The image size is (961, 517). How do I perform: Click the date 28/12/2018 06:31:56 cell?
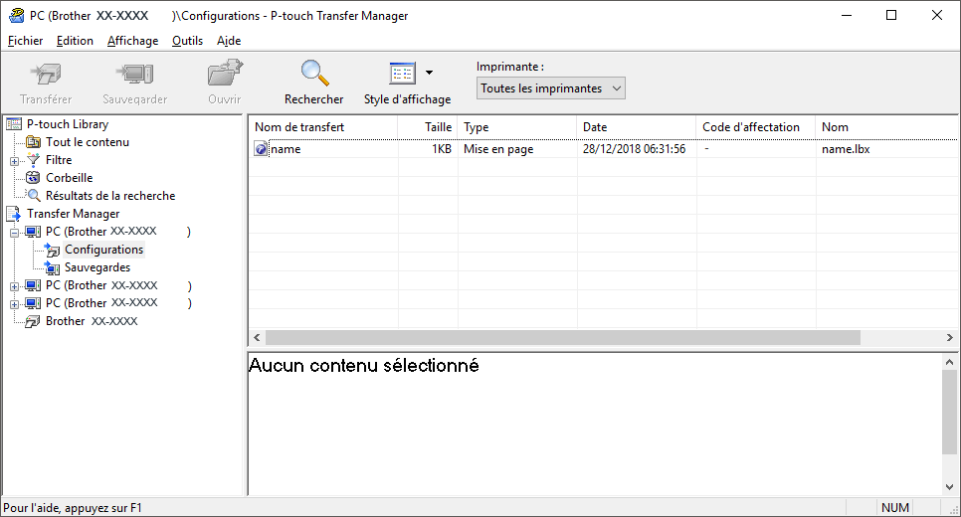[635, 149]
